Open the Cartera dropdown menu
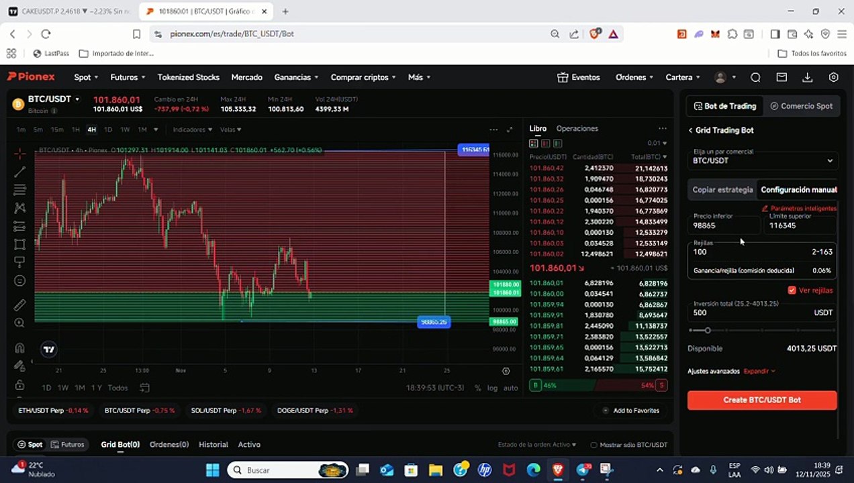Screen dimensions: 854x483 coord(683,77)
